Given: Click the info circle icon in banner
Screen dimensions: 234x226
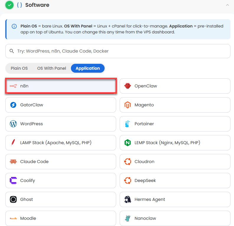Looking at the screenshot, I should [x=14, y=26].
